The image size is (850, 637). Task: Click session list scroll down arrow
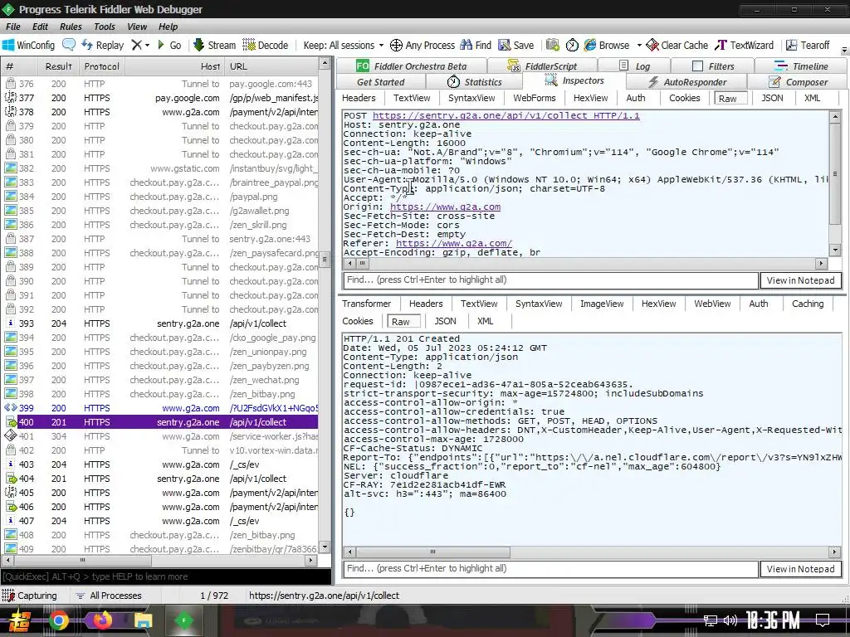[325, 547]
